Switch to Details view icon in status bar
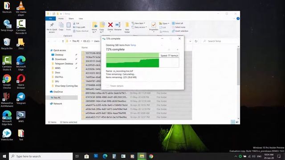Viewport: 285px width, 160px height. click(233, 122)
